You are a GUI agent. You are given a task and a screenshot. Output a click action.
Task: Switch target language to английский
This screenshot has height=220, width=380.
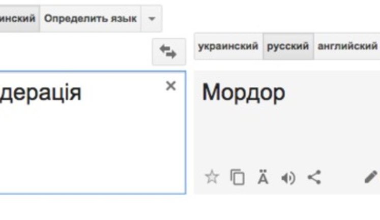pos(347,46)
